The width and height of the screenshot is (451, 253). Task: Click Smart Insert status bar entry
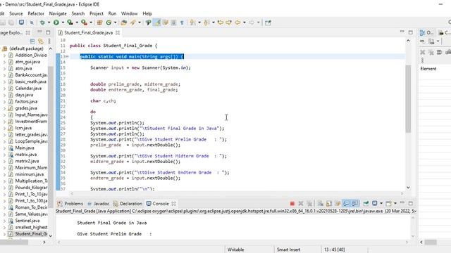[x=288, y=249]
